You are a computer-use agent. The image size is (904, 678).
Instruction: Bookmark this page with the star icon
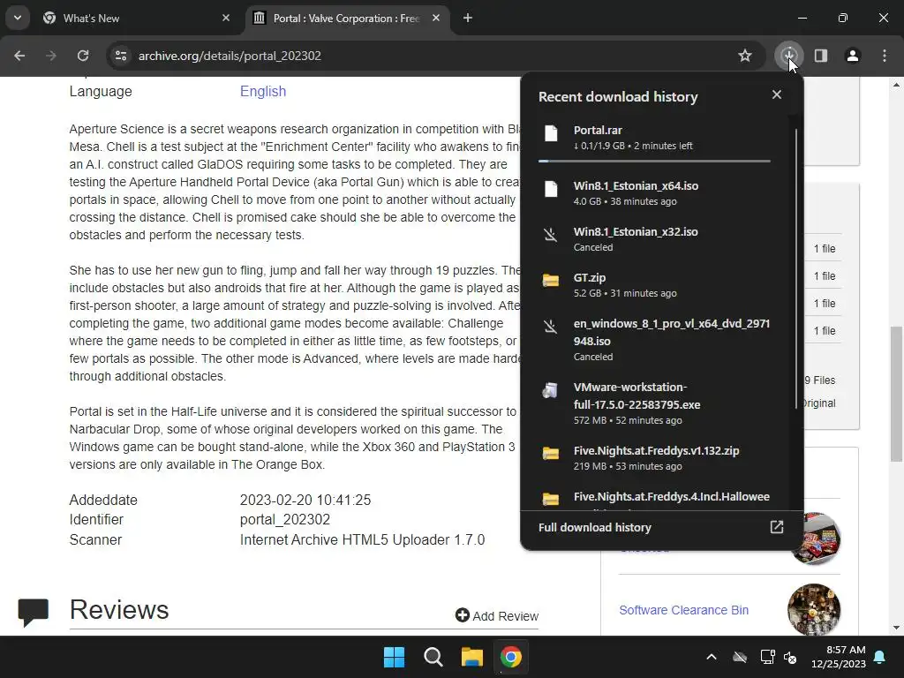click(x=745, y=56)
